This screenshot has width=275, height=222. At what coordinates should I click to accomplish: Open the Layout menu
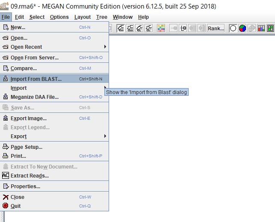coord(83,17)
